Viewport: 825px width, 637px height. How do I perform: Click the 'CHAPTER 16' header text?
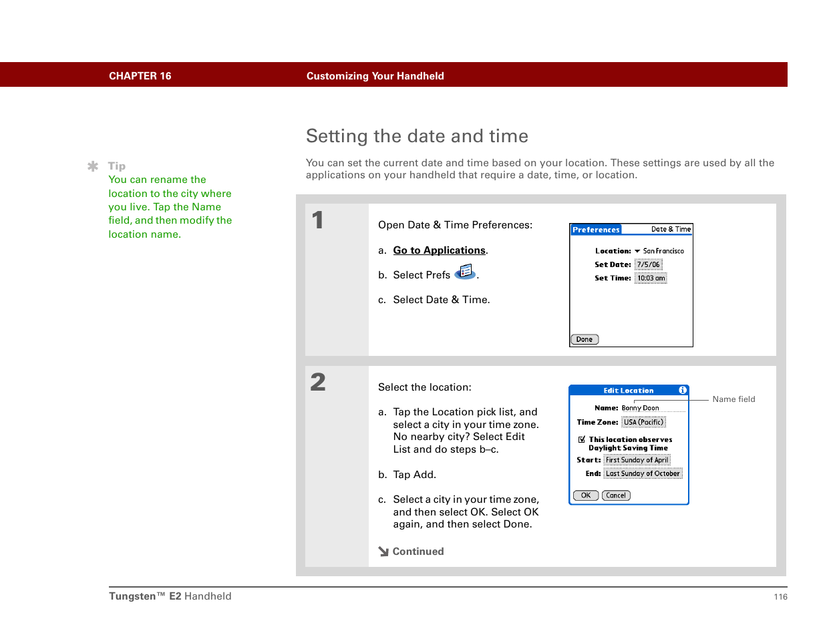point(140,76)
